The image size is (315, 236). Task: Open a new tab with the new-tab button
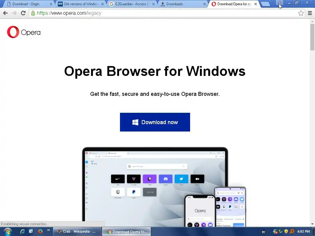pos(265,4)
